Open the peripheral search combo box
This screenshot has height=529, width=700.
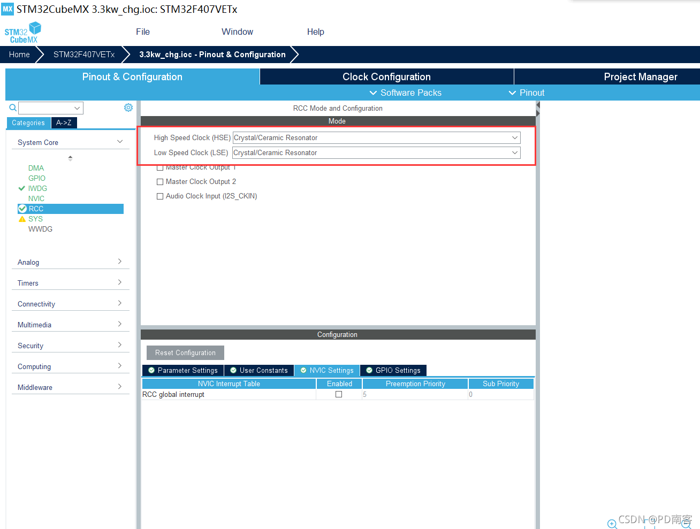[x=51, y=108]
